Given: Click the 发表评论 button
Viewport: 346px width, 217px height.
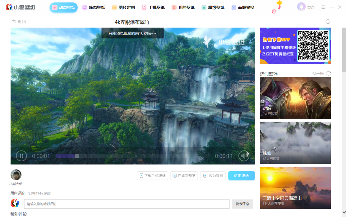Looking at the screenshot, I should (242, 204).
